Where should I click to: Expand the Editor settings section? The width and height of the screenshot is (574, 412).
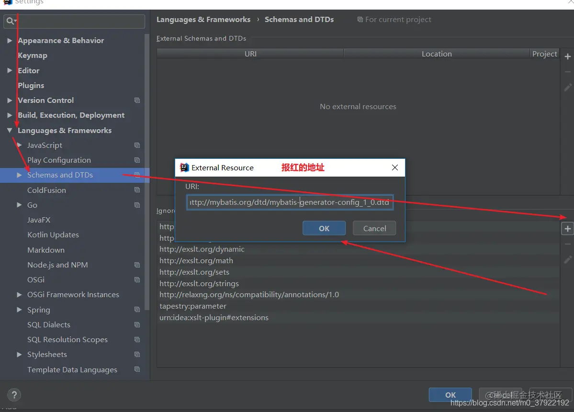click(x=10, y=70)
